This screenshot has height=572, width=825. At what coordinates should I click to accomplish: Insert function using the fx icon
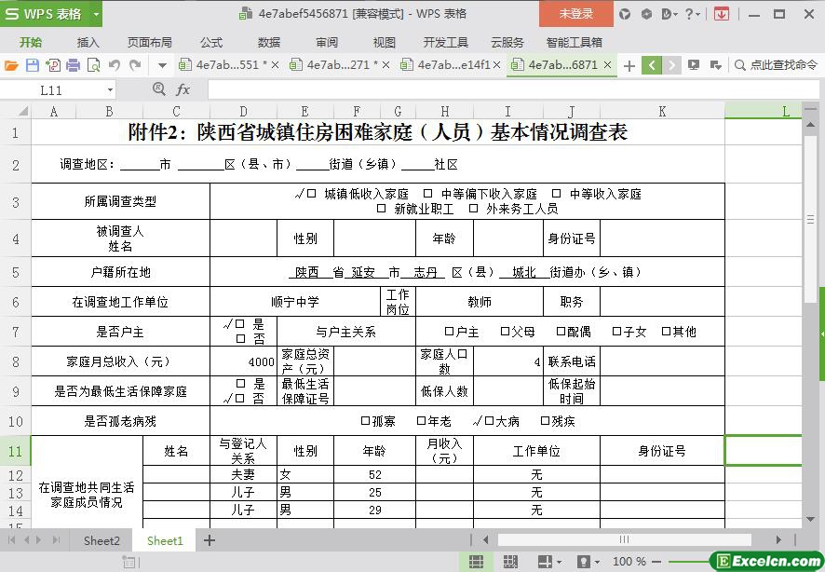[x=183, y=89]
